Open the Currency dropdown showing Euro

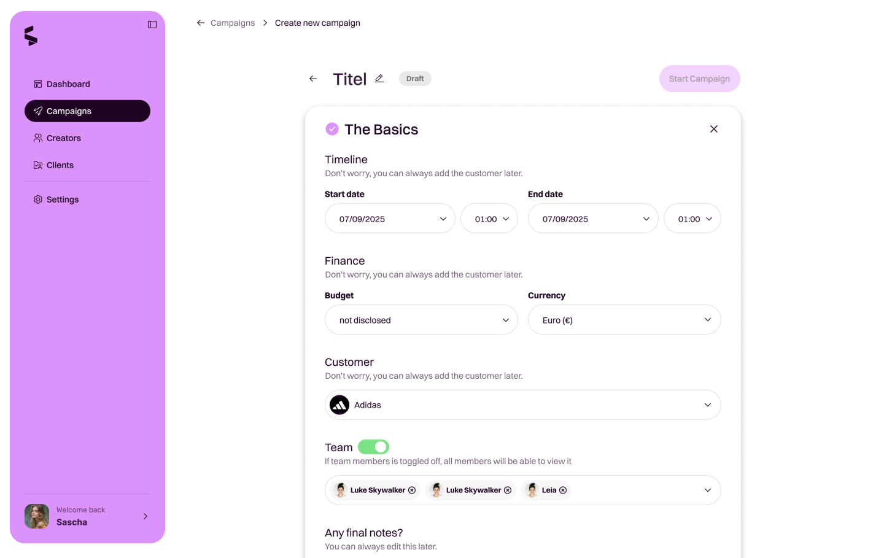coord(624,319)
